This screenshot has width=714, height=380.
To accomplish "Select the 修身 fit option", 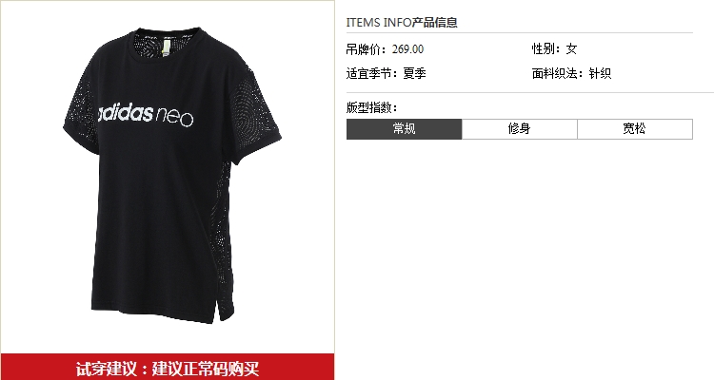I will coord(520,129).
